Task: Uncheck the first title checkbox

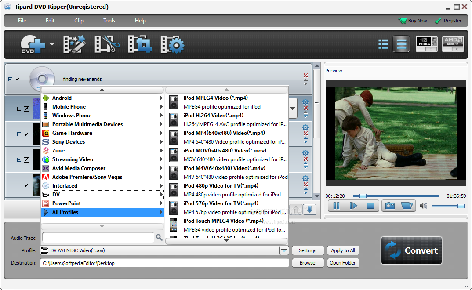Action: click(x=26, y=109)
